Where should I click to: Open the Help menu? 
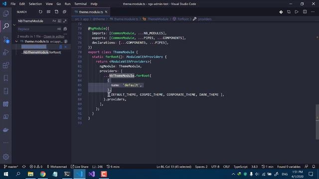pos(94,4)
